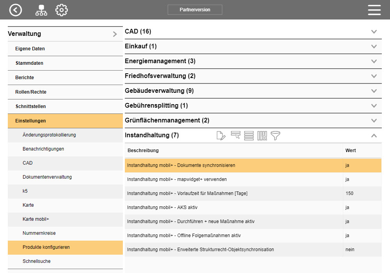Collapse the Instandhaltung (7) section
The image size is (390, 273).
[374, 135]
